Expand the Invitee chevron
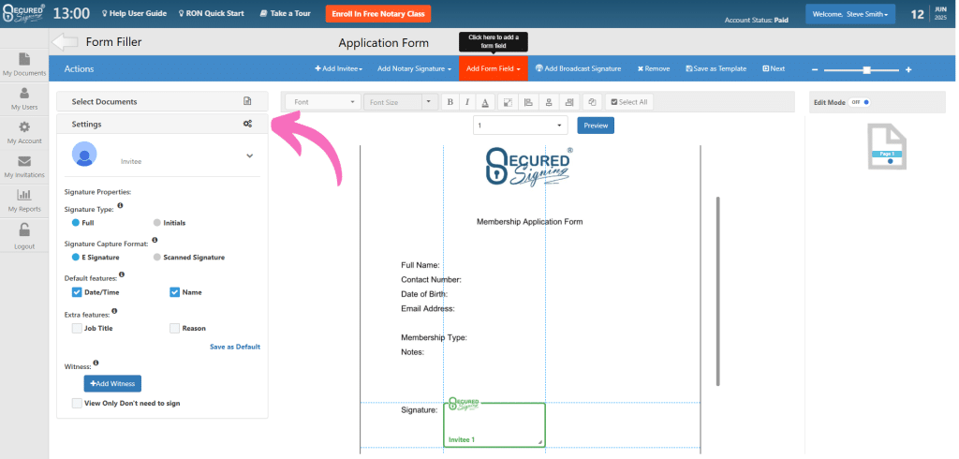Viewport: 959px width, 459px height. point(250,155)
